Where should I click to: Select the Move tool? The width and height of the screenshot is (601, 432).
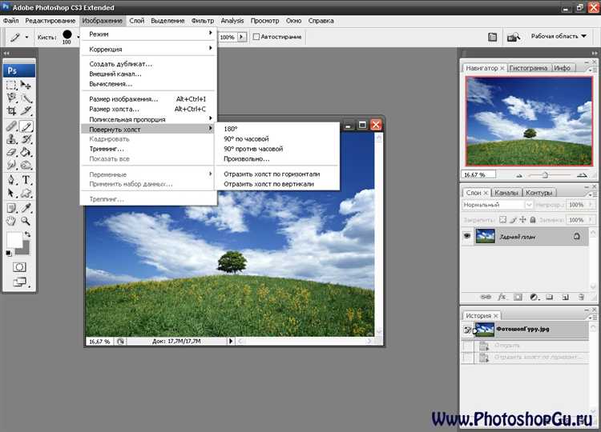pos(26,84)
